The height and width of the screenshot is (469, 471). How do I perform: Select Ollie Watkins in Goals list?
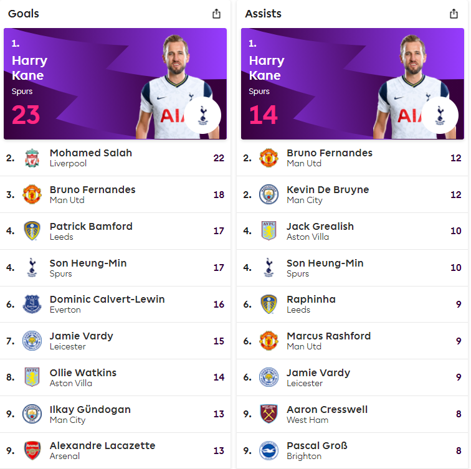click(83, 372)
